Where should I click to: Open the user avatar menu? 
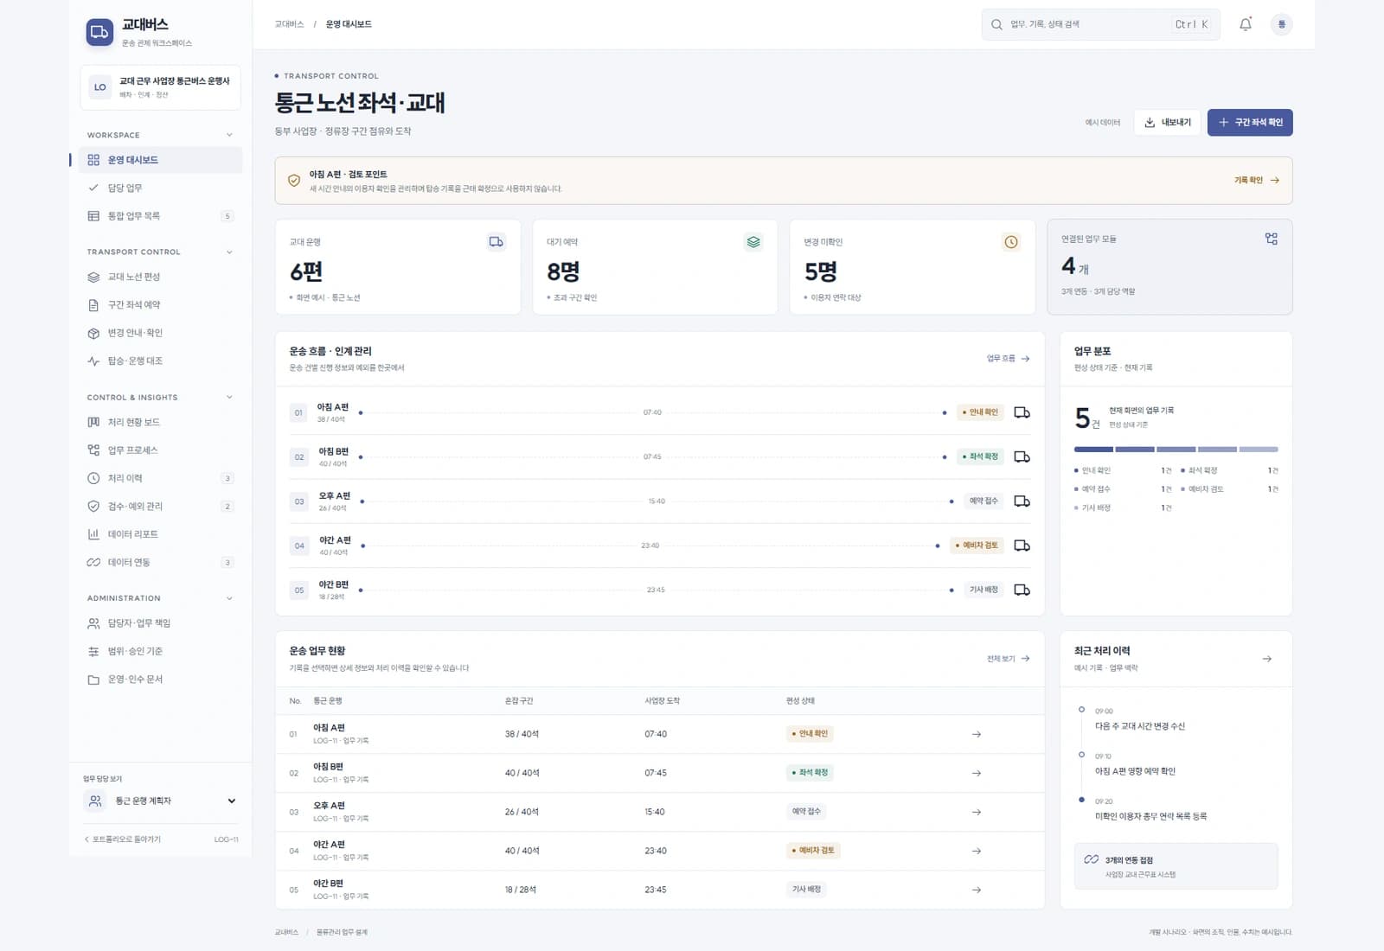[1281, 24]
